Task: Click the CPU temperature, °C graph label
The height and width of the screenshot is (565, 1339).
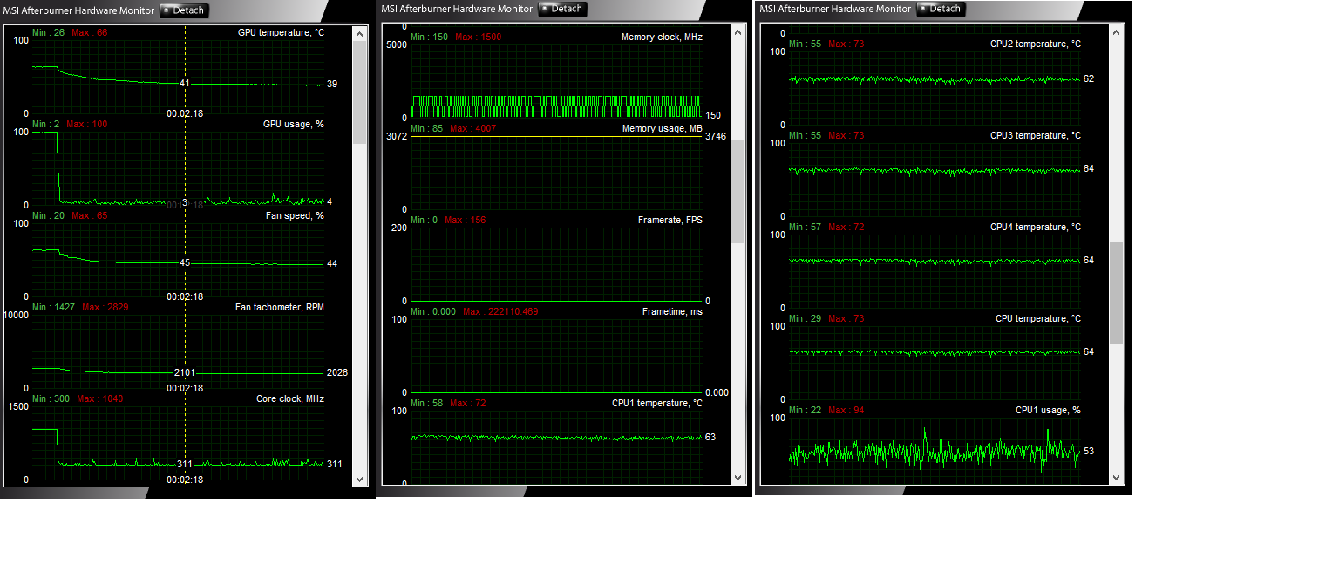Action: coord(1038,318)
